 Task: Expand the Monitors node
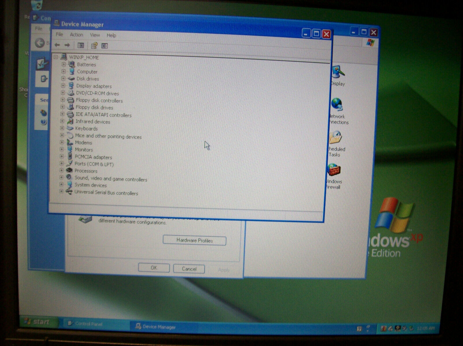pyautogui.click(x=62, y=149)
